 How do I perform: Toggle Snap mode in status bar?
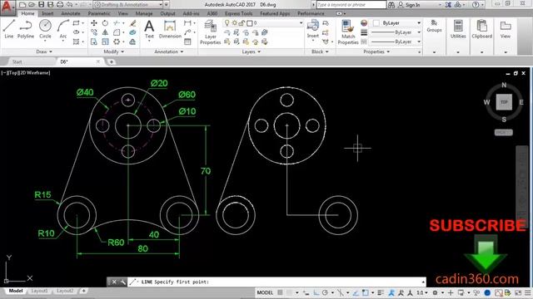(x=289, y=292)
